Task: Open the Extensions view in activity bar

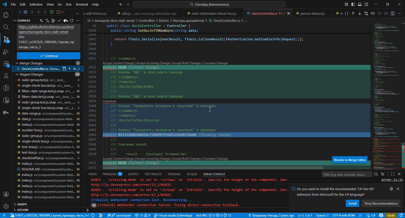Action: pos(6,64)
